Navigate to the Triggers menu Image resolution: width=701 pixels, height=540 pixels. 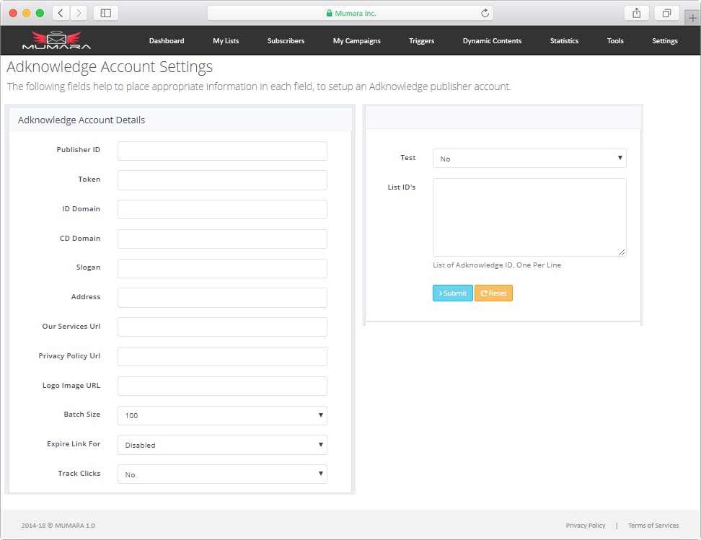pos(422,41)
